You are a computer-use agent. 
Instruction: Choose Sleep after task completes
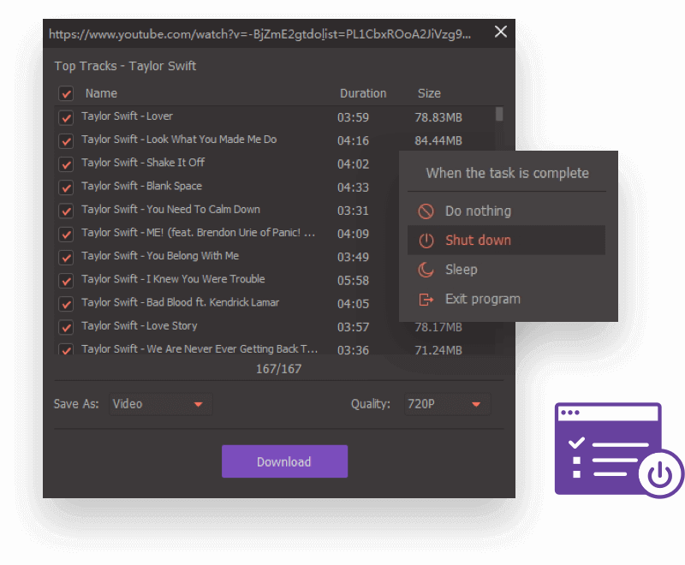pos(506,270)
